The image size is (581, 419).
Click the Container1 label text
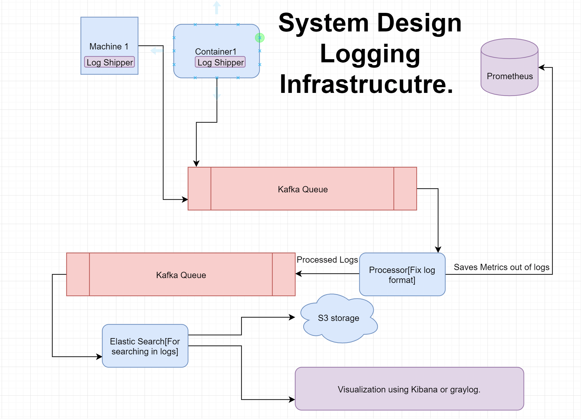pyautogui.click(x=215, y=52)
